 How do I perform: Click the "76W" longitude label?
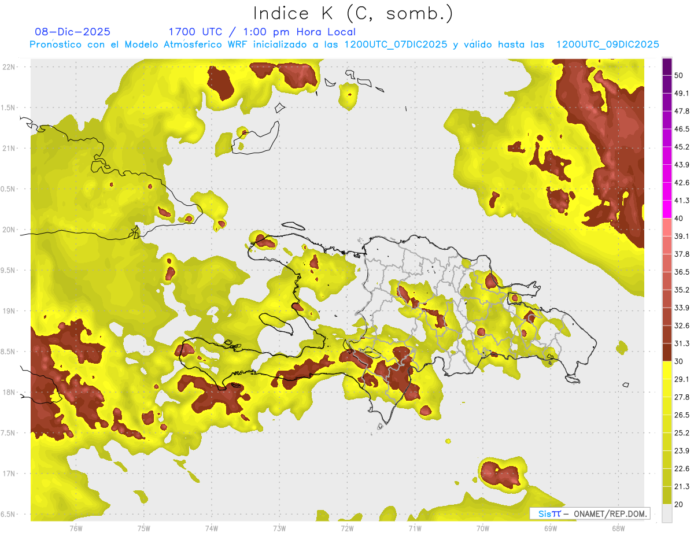point(76,528)
